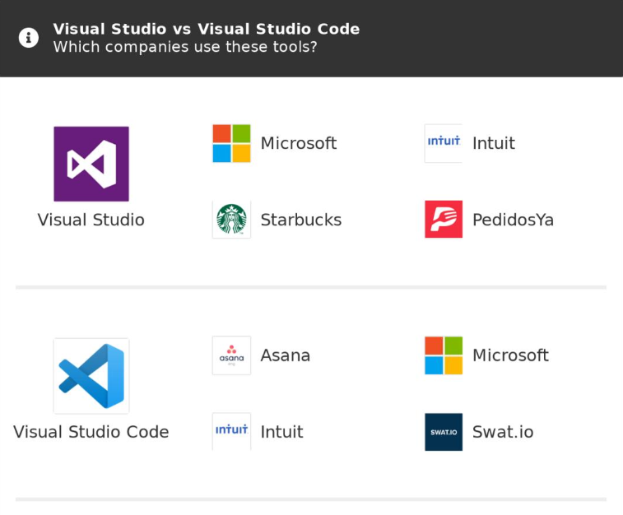Viewport: 623px width, 515px height.
Task: Click the Asana logo
Action: click(231, 355)
